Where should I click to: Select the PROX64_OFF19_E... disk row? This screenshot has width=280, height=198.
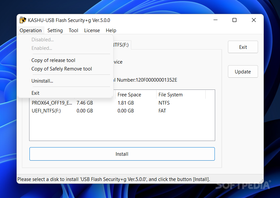coord(122,103)
